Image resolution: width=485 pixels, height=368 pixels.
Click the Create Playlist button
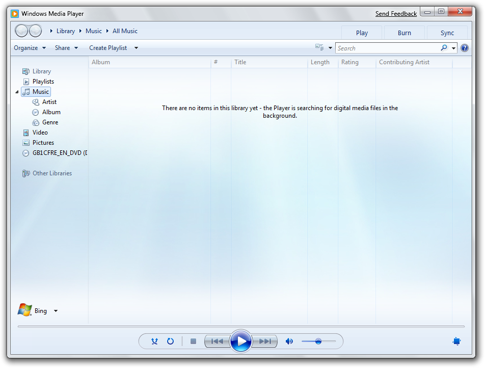[x=108, y=48]
